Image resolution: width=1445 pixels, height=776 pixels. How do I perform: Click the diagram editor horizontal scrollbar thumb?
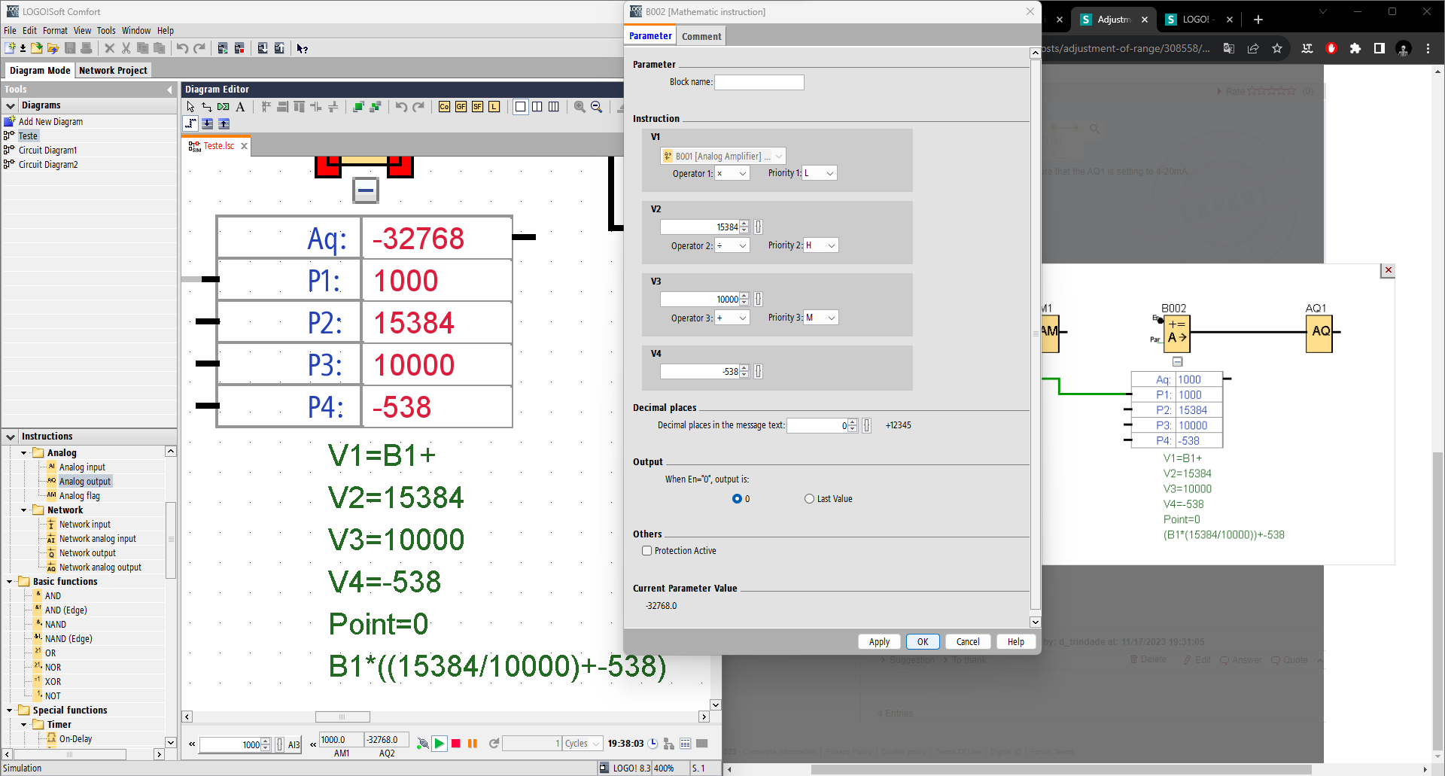[342, 717]
